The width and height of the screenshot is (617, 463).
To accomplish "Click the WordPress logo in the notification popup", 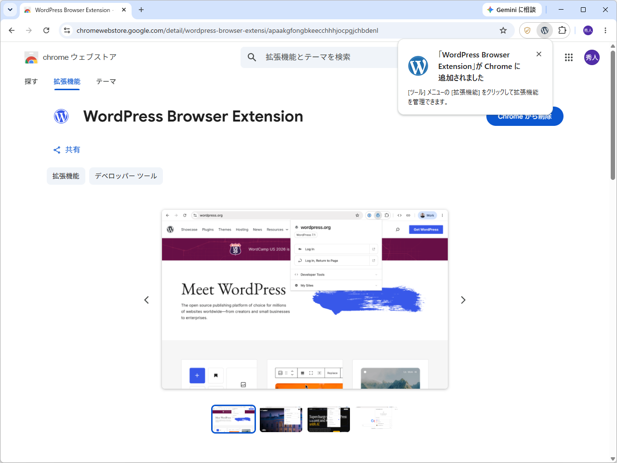I will click(418, 66).
